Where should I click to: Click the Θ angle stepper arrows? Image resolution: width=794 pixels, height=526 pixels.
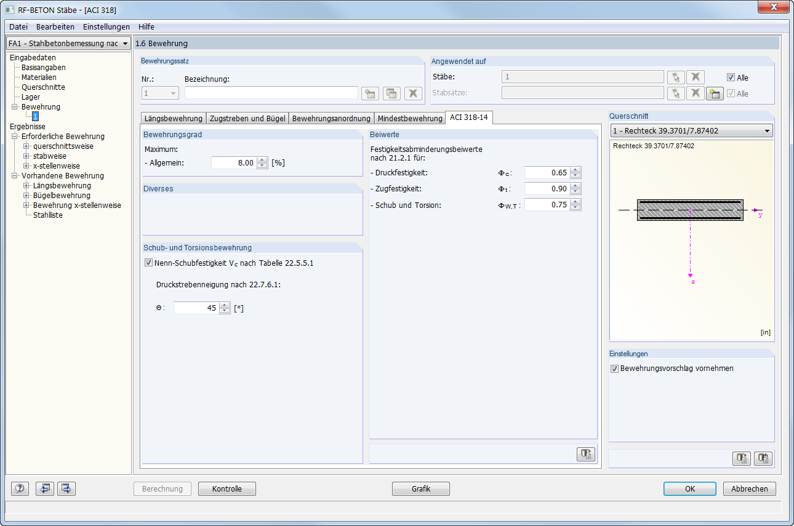click(x=225, y=308)
